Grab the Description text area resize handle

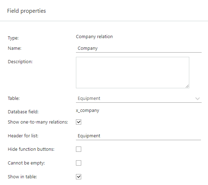pyautogui.click(x=187, y=86)
